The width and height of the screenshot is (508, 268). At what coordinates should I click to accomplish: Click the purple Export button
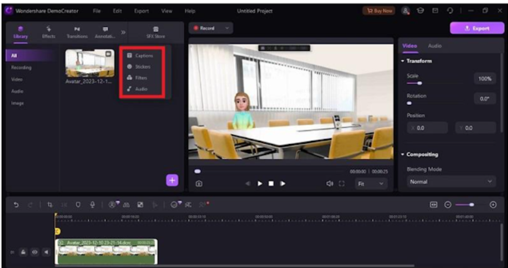tap(477, 28)
